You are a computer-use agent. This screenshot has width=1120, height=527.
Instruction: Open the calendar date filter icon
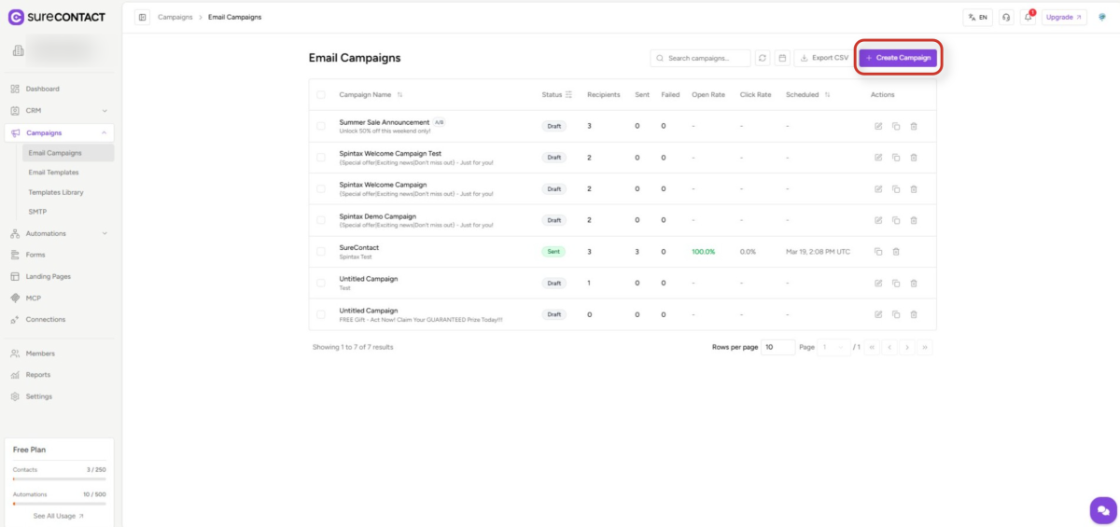click(782, 58)
